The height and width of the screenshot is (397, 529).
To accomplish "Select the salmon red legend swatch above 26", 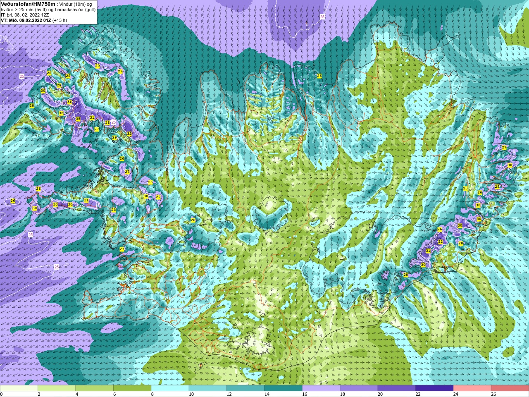I will [510, 388].
